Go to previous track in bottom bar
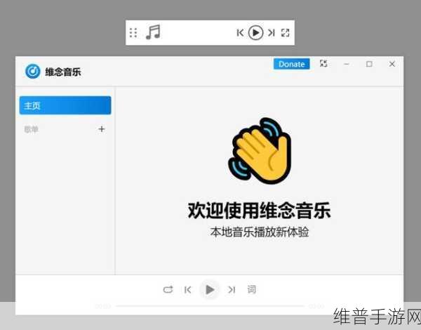This screenshot has height=330, width=421. tap(187, 290)
